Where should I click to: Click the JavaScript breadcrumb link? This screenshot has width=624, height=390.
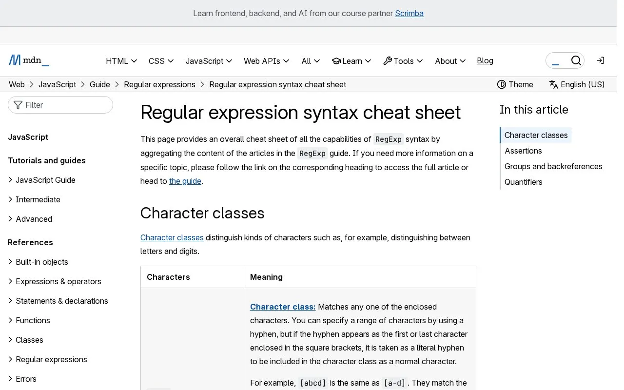coord(57,84)
